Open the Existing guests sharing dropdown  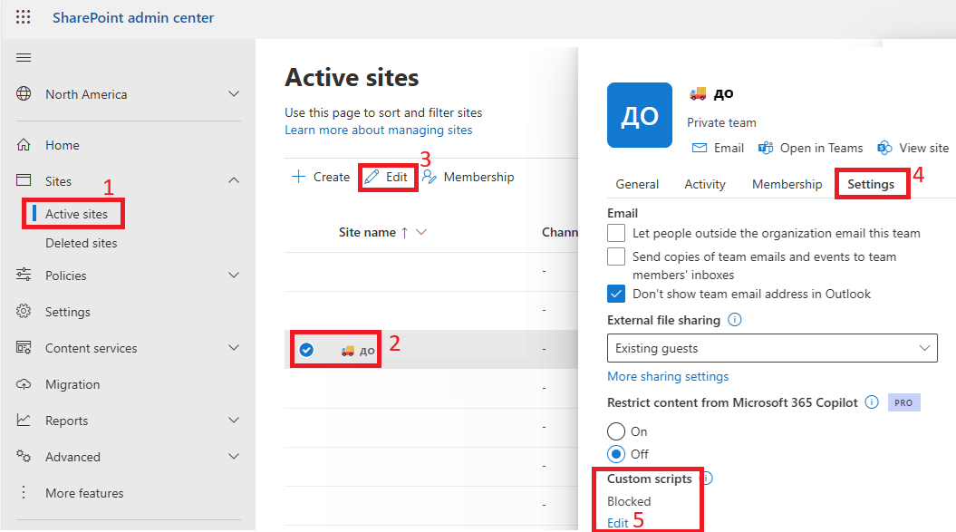772,348
